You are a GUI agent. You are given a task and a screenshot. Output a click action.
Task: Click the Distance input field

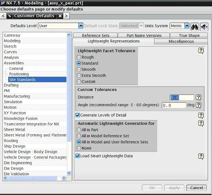pos(182,97)
